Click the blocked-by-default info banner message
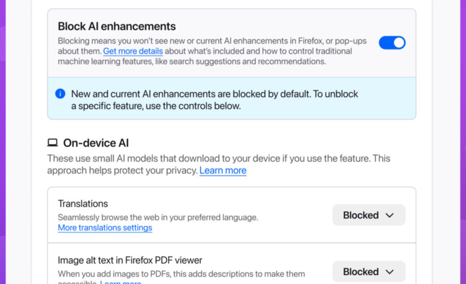 (214, 99)
